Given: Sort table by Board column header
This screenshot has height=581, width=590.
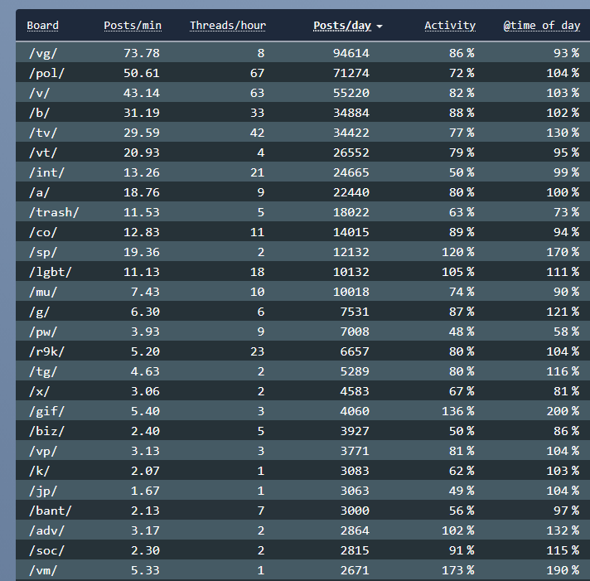Looking at the screenshot, I should pos(42,26).
